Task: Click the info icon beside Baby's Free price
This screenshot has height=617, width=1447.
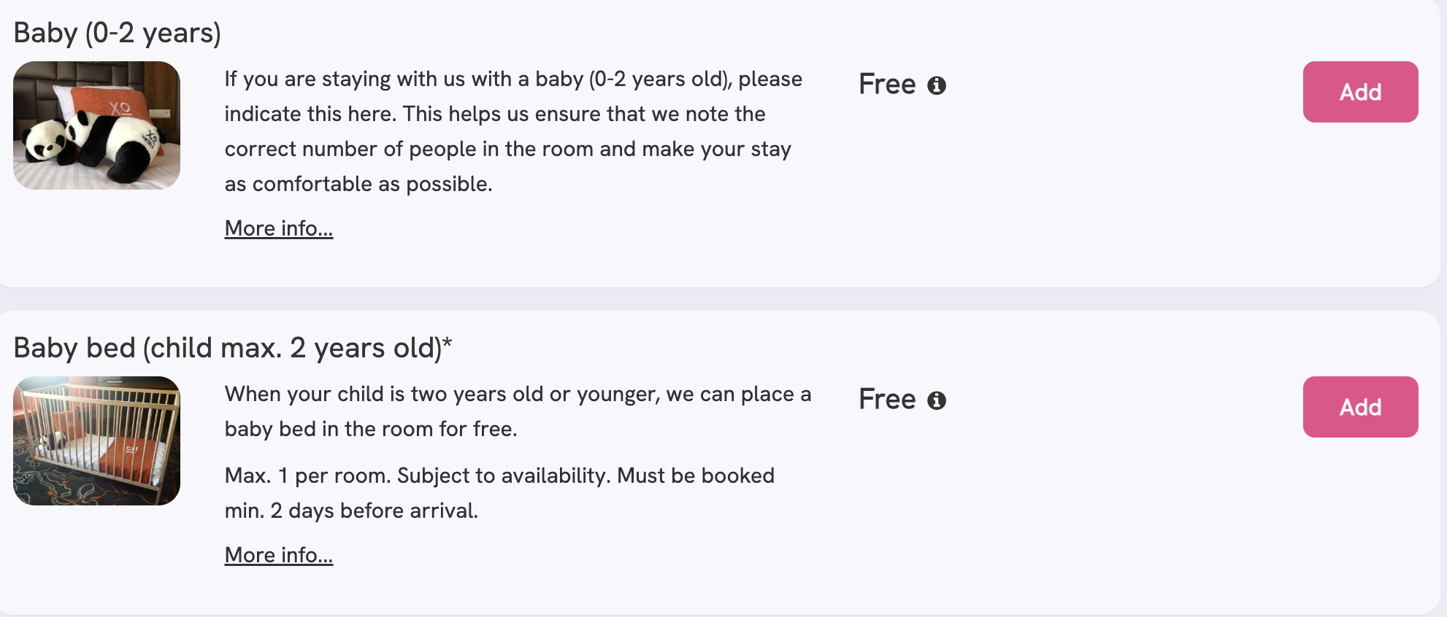Action: 937,86
